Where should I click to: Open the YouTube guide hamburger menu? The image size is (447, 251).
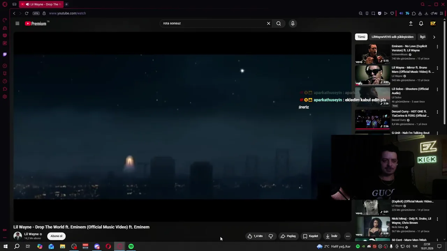tap(17, 23)
